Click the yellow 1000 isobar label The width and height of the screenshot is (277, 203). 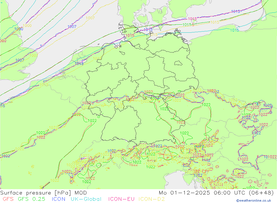27,25
